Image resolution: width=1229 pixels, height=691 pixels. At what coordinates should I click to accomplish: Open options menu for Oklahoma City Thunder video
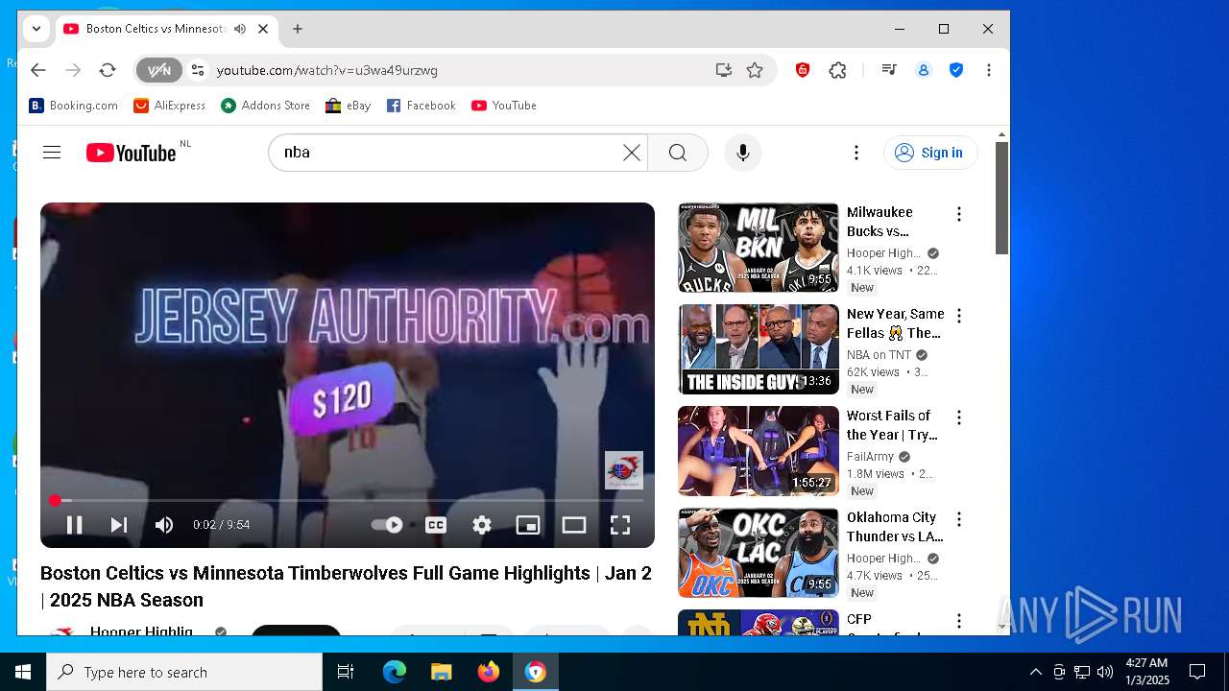(958, 519)
